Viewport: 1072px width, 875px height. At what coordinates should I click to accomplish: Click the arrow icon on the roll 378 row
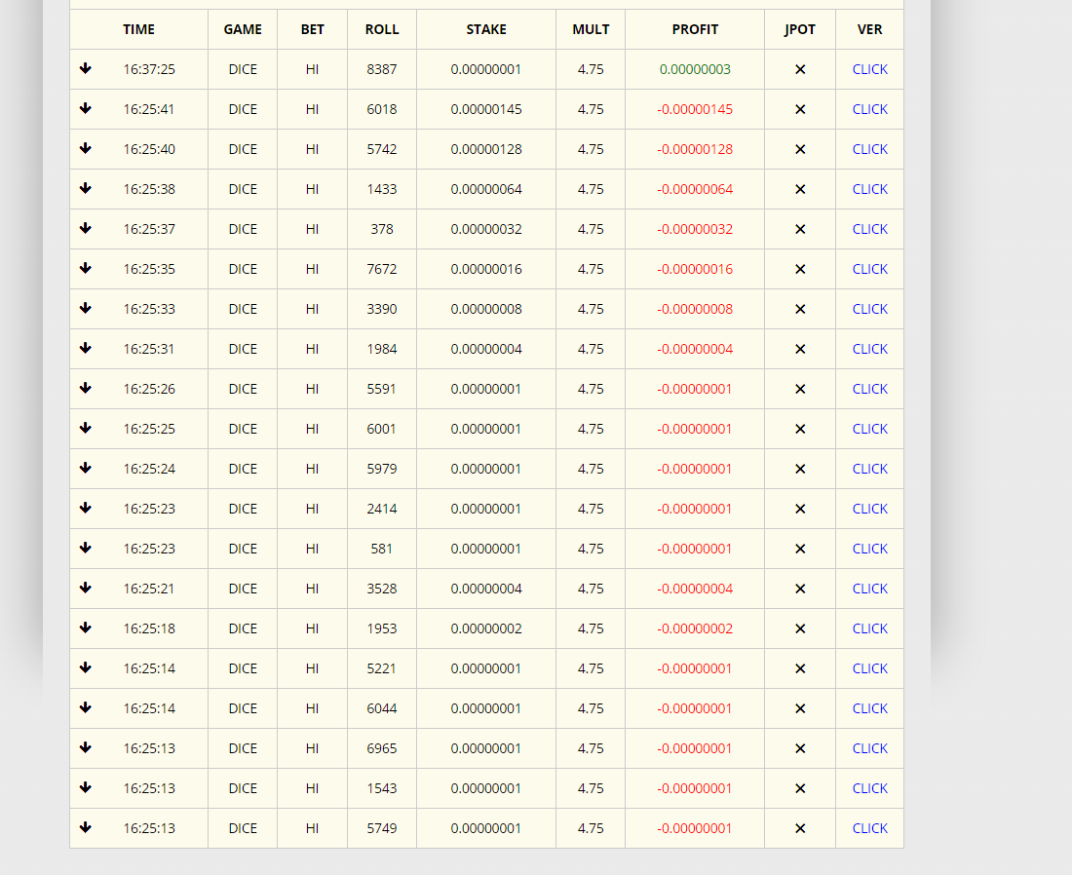tap(86, 228)
